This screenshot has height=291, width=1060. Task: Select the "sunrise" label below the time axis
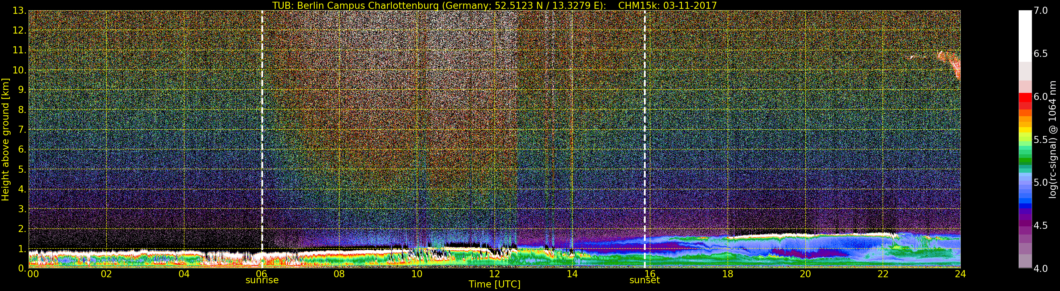(262, 280)
